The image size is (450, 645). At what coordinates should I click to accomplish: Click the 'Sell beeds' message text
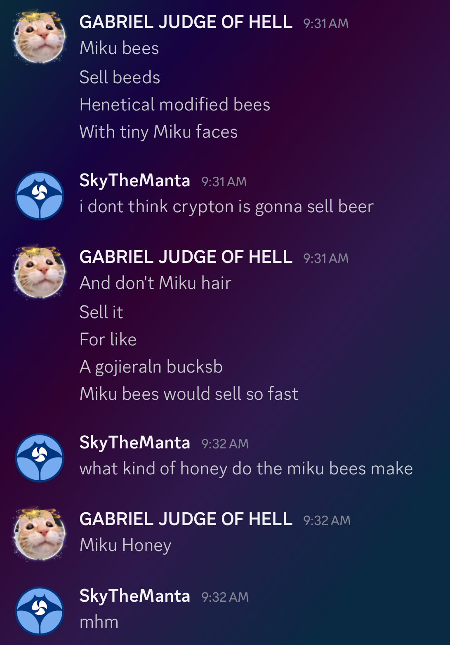point(120,77)
